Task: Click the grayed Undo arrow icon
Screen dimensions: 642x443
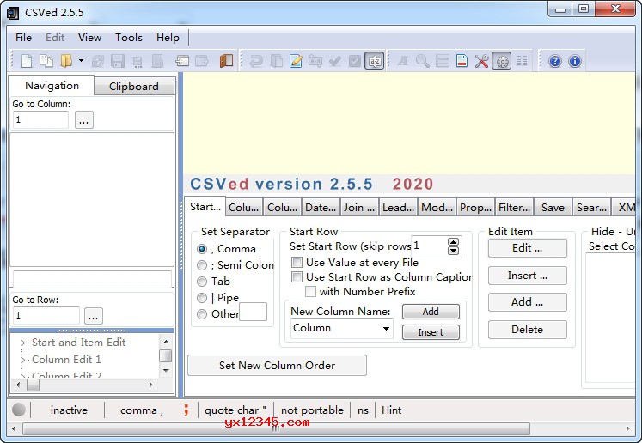Action: (x=256, y=61)
